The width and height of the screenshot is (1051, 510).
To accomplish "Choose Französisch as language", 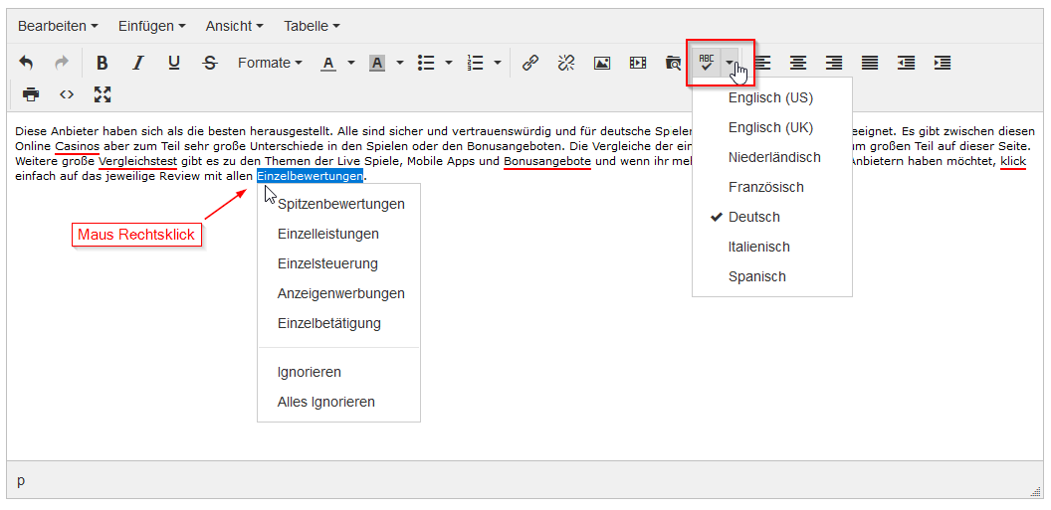I will click(772, 188).
